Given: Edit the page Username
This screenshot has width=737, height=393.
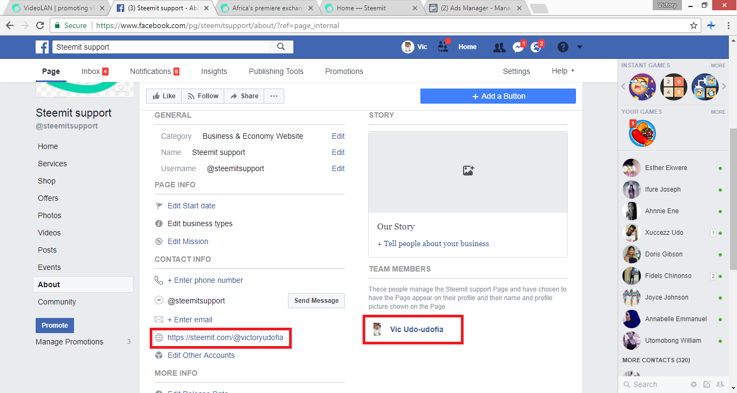Looking at the screenshot, I should 338,168.
